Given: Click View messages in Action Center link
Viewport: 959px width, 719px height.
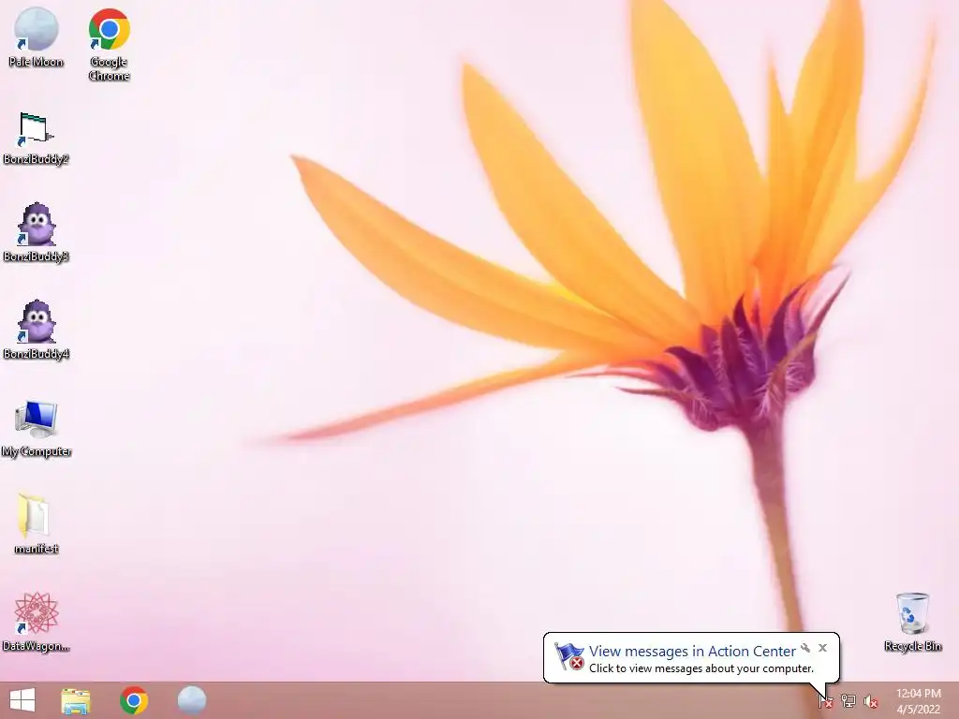Looking at the screenshot, I should 692,652.
